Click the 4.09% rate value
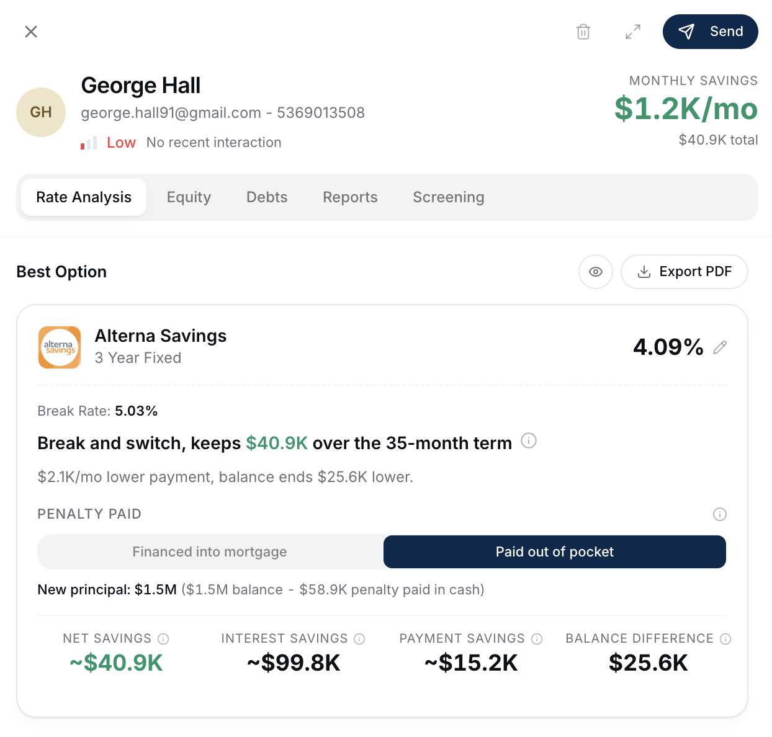The image size is (772, 737). (668, 347)
